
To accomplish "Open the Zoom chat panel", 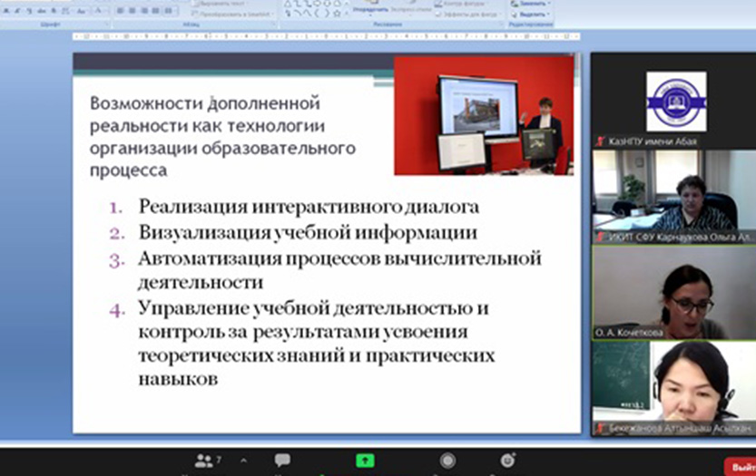I will [282, 461].
